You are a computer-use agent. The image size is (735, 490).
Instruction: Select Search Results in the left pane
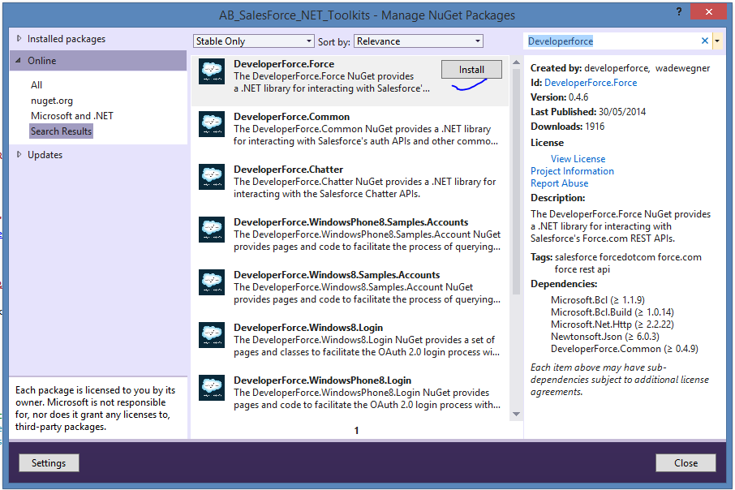click(x=61, y=131)
